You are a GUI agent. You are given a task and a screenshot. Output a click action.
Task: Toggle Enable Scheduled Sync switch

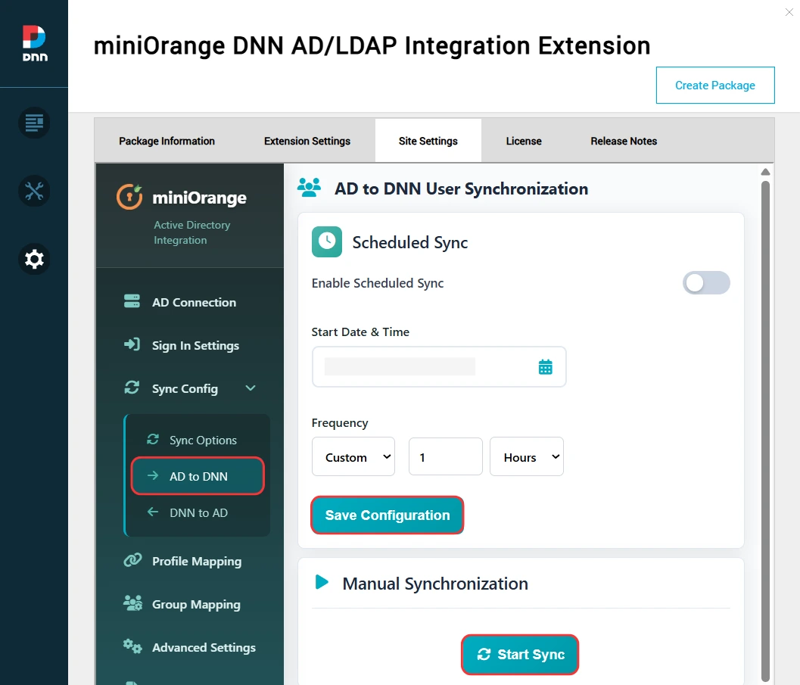706,282
